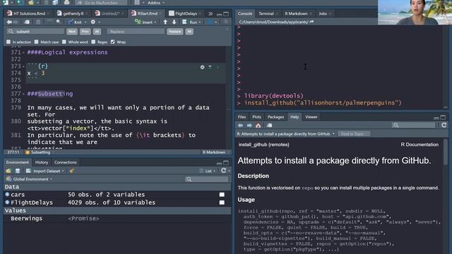Click the Next find button
Image resolution: width=452 pixels, height=254 pixels.
tap(72, 31)
